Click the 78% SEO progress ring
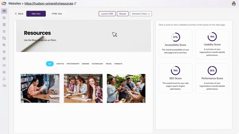This screenshot has height=134, width=239. (x=175, y=71)
